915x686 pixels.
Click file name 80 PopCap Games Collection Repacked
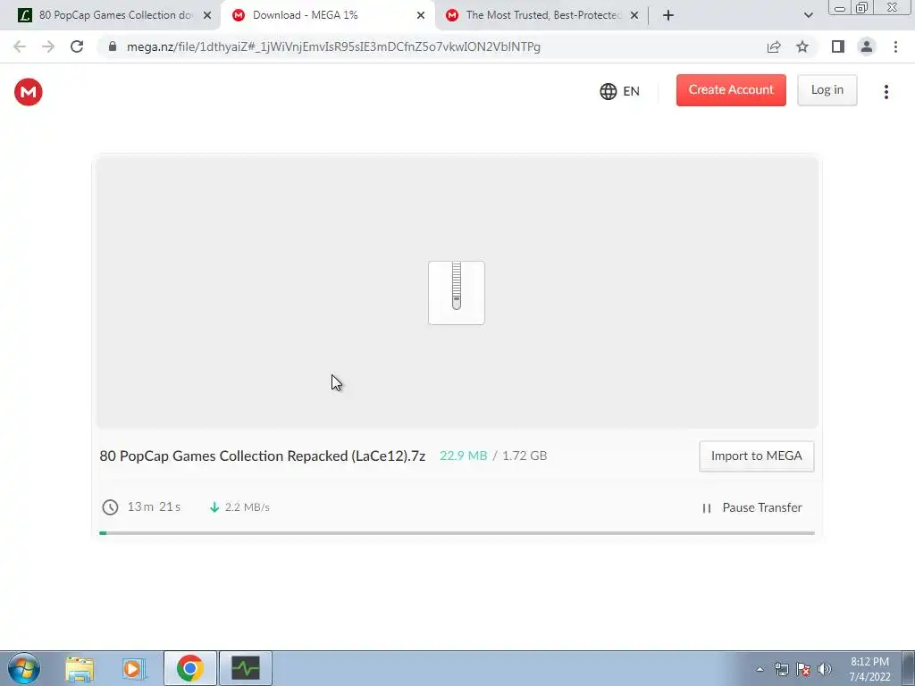(x=262, y=456)
